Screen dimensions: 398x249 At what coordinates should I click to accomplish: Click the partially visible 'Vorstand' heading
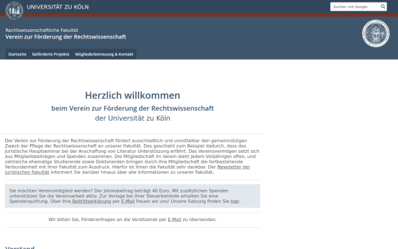click(20, 247)
